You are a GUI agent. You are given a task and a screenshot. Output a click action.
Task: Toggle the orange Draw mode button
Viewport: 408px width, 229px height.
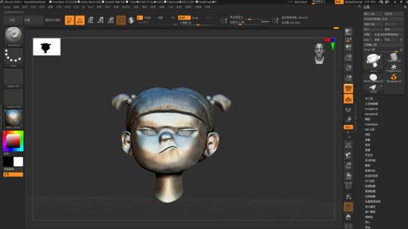[80, 20]
